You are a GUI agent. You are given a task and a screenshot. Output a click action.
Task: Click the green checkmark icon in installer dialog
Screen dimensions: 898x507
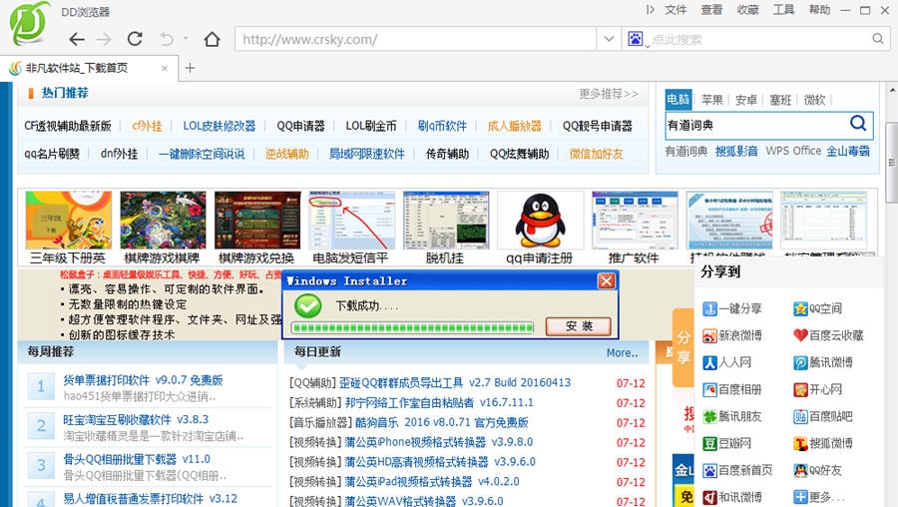[308, 306]
